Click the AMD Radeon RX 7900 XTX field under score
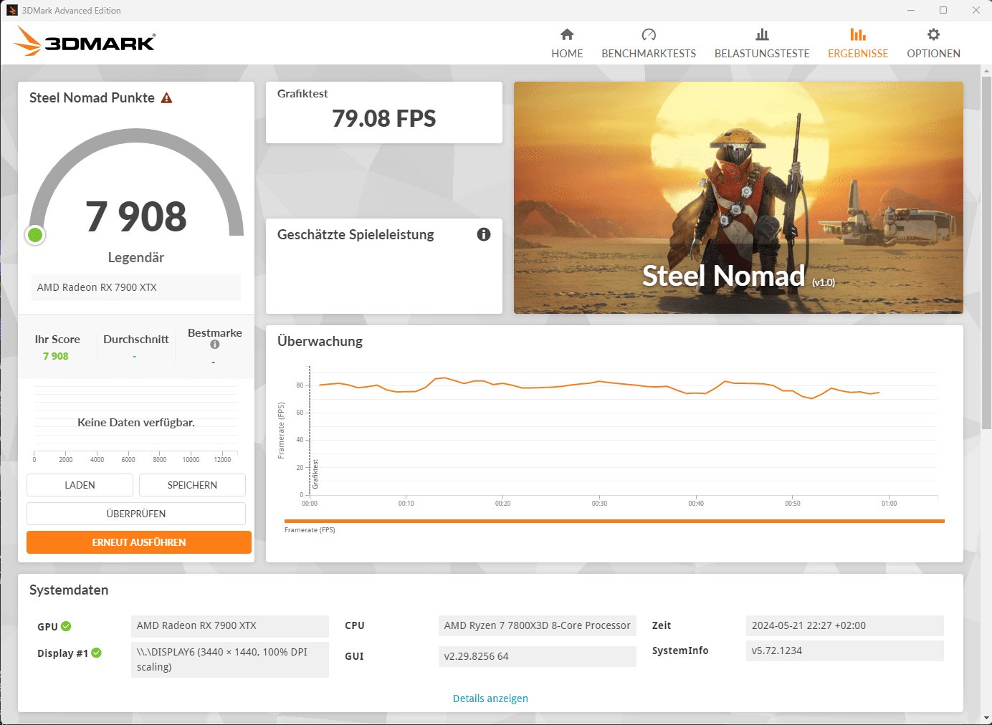This screenshot has width=992, height=725. [x=136, y=287]
